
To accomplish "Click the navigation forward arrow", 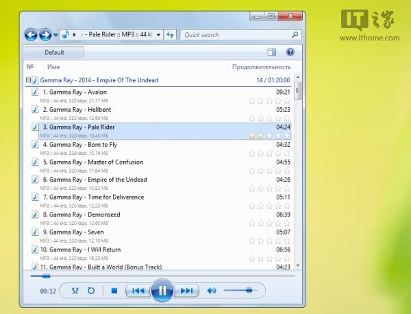I will tap(45, 34).
